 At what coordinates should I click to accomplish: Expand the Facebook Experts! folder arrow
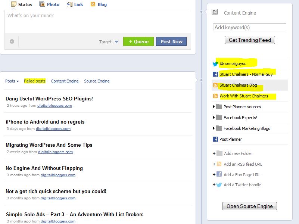click(x=214, y=118)
